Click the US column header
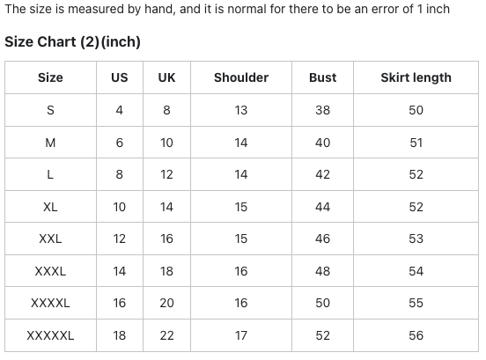486x360 pixels. pyautogui.click(x=120, y=77)
